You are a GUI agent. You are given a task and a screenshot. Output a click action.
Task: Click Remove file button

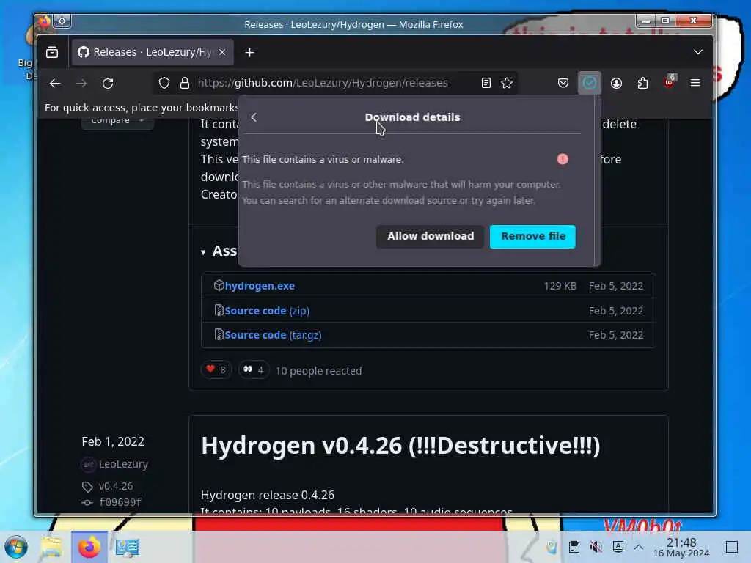[x=532, y=237]
